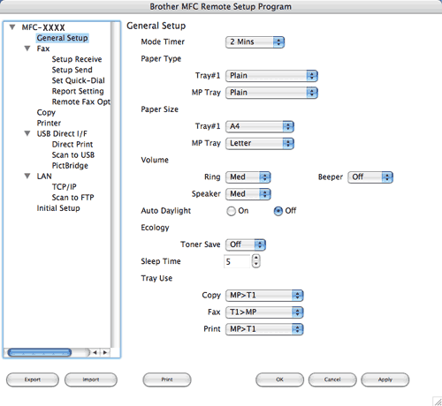Click the Export button

point(33,380)
